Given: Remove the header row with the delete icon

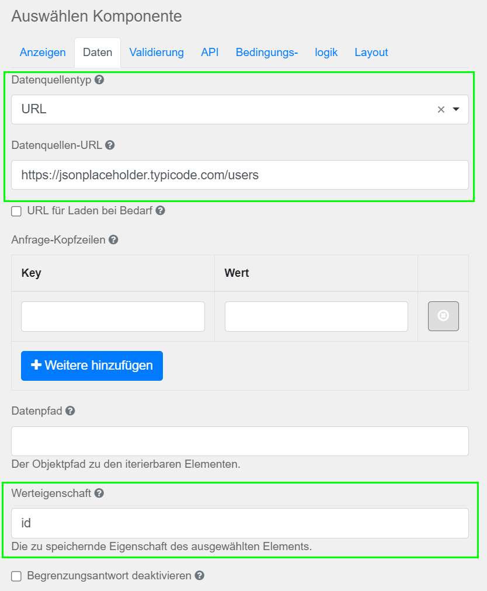Looking at the screenshot, I should tap(443, 316).
